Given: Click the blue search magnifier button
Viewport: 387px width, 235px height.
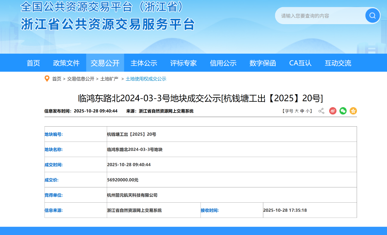Looking at the screenshot, I should (x=372, y=16).
